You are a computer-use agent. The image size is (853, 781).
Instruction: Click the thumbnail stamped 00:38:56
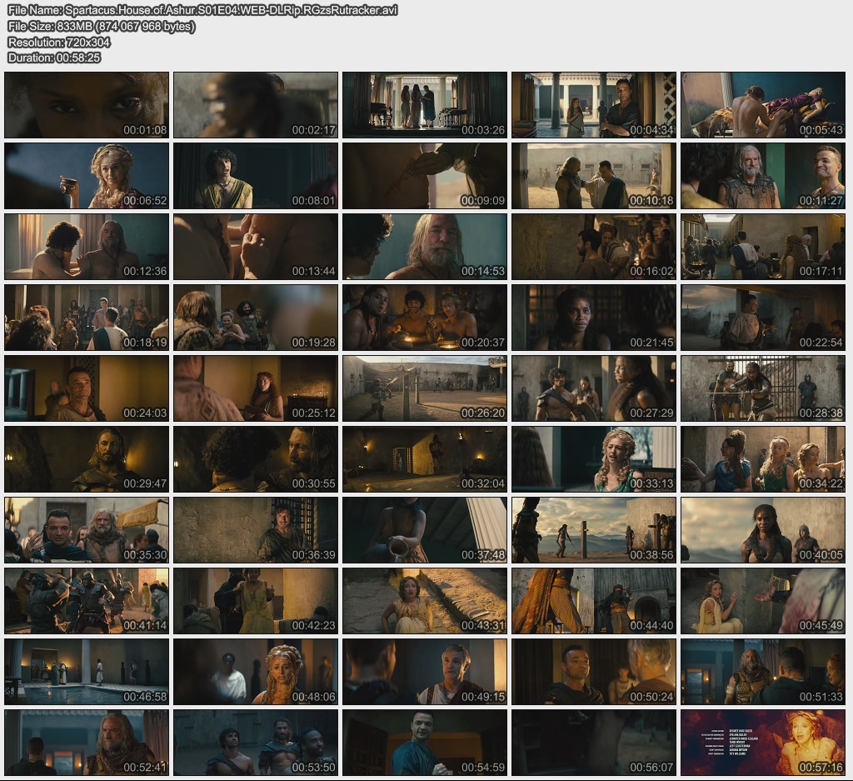pyautogui.click(x=594, y=530)
